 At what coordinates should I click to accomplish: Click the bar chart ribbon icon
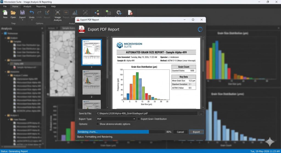click(x=75, y=13)
